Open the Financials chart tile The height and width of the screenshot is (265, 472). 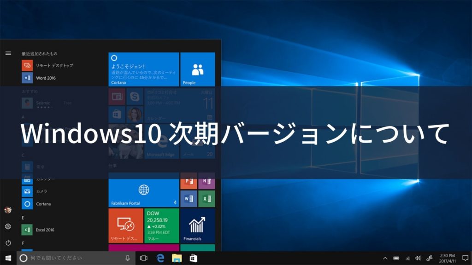click(197, 225)
